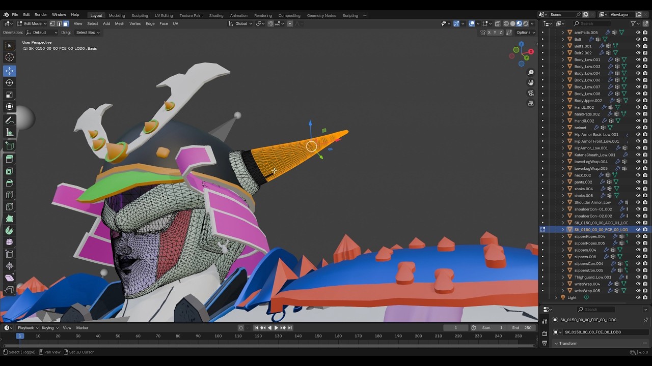652x366 pixels.
Task: Select the Extrude Region tool
Action: (9, 159)
